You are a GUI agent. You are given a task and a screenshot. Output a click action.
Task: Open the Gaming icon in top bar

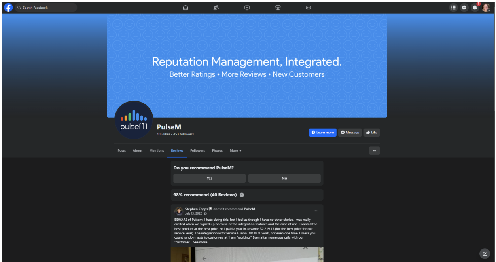coord(309,8)
